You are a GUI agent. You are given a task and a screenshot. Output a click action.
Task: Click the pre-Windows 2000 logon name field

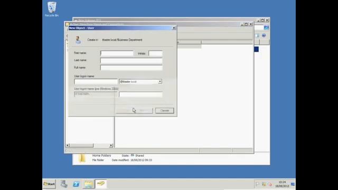(x=140, y=94)
